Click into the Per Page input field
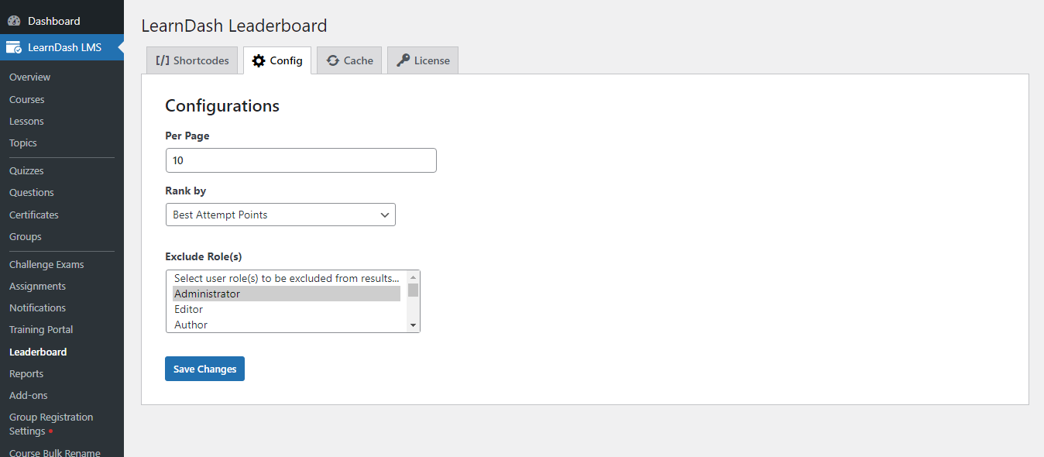Screen dimensions: 1044x457 click(301, 160)
